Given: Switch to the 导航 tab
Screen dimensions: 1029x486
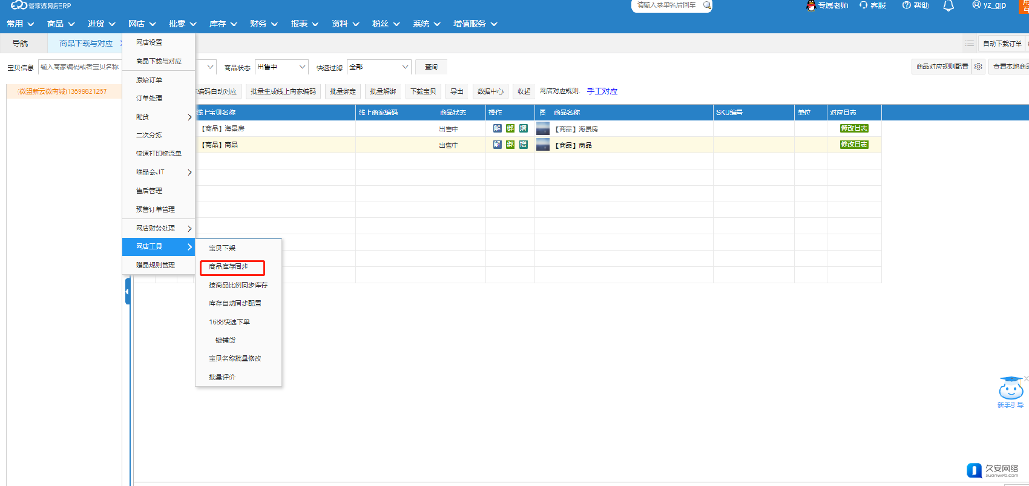Looking at the screenshot, I should point(20,44).
